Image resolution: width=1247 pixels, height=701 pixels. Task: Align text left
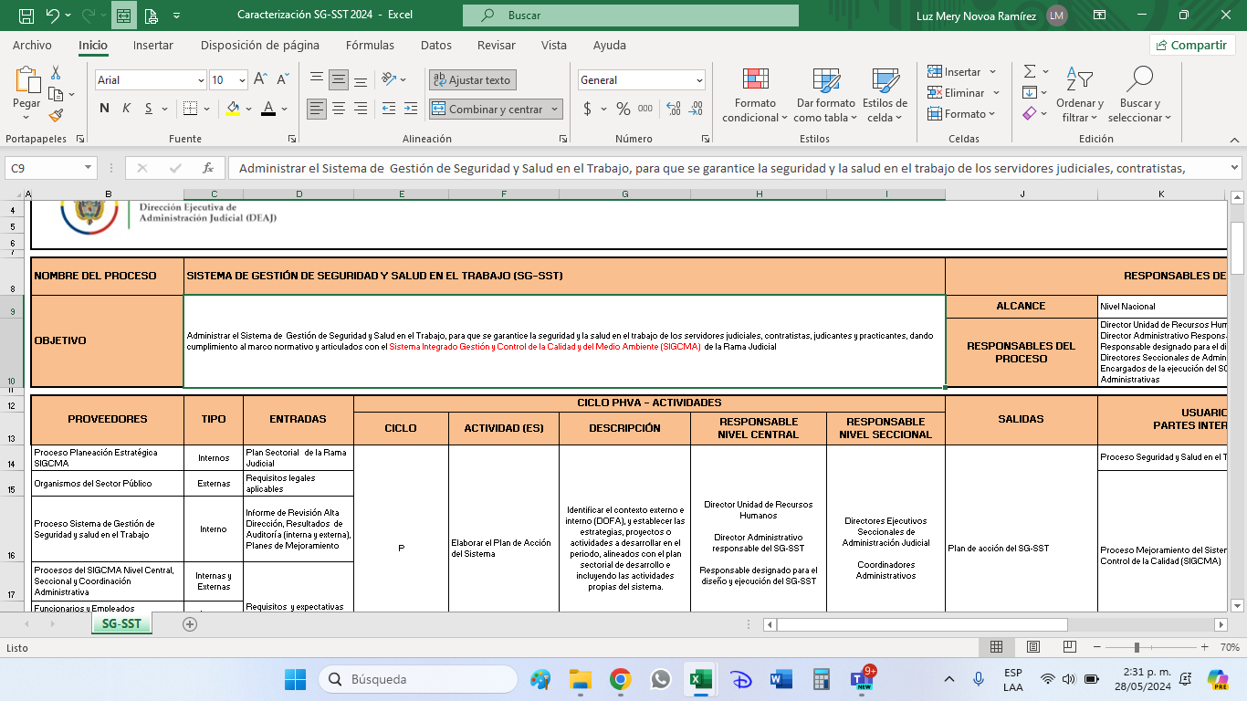click(316, 109)
